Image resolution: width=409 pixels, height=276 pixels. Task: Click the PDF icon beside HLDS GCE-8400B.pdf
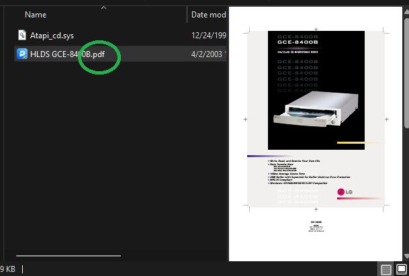pos(22,54)
